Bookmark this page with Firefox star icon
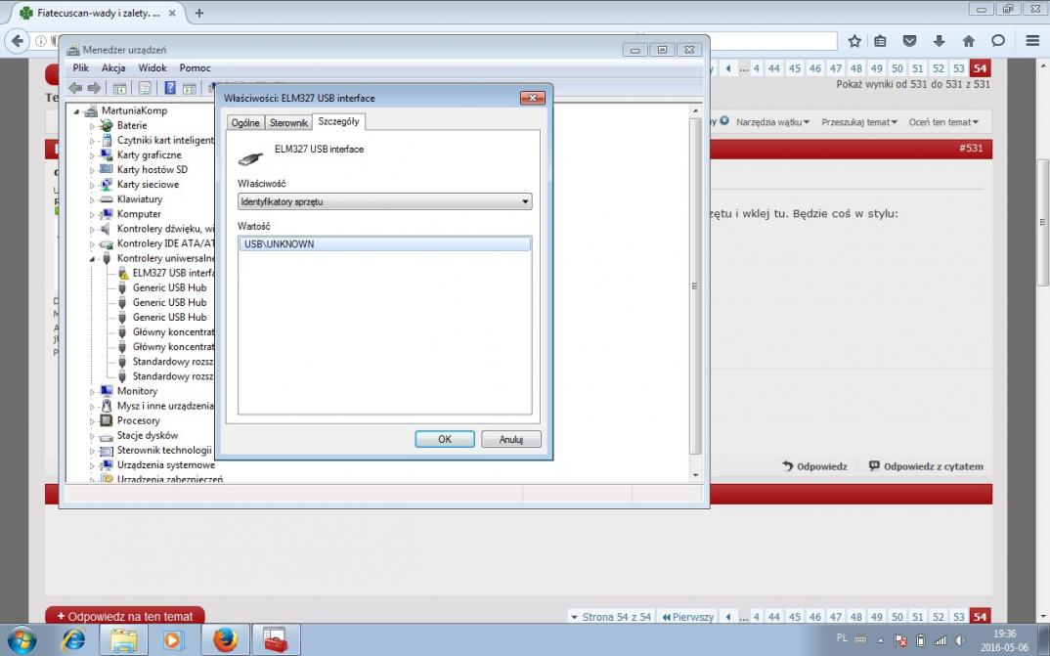Screen dimensions: 1050x656 (854, 41)
